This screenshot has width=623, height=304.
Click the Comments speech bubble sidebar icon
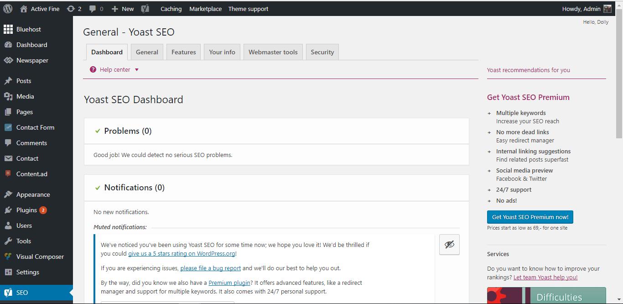(x=8, y=143)
